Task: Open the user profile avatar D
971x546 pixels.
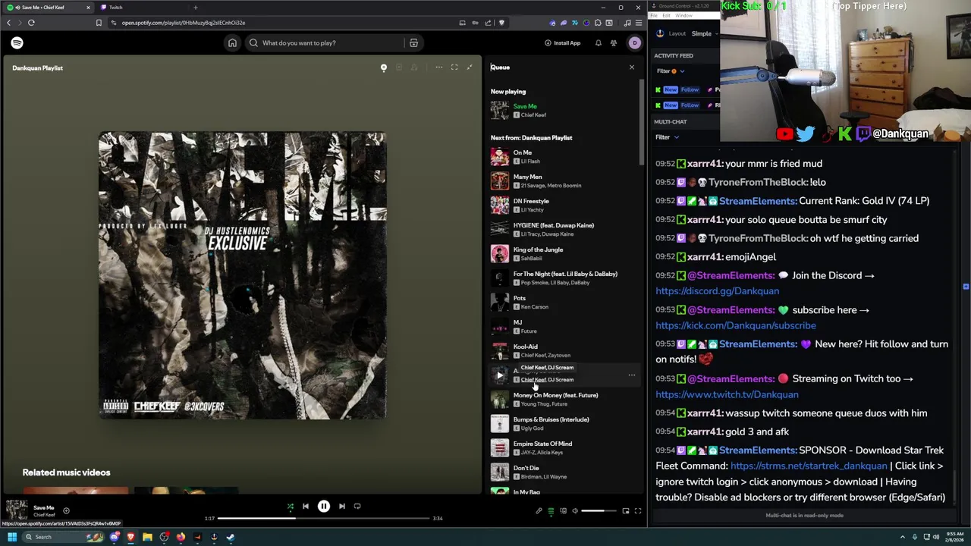Action: point(634,43)
